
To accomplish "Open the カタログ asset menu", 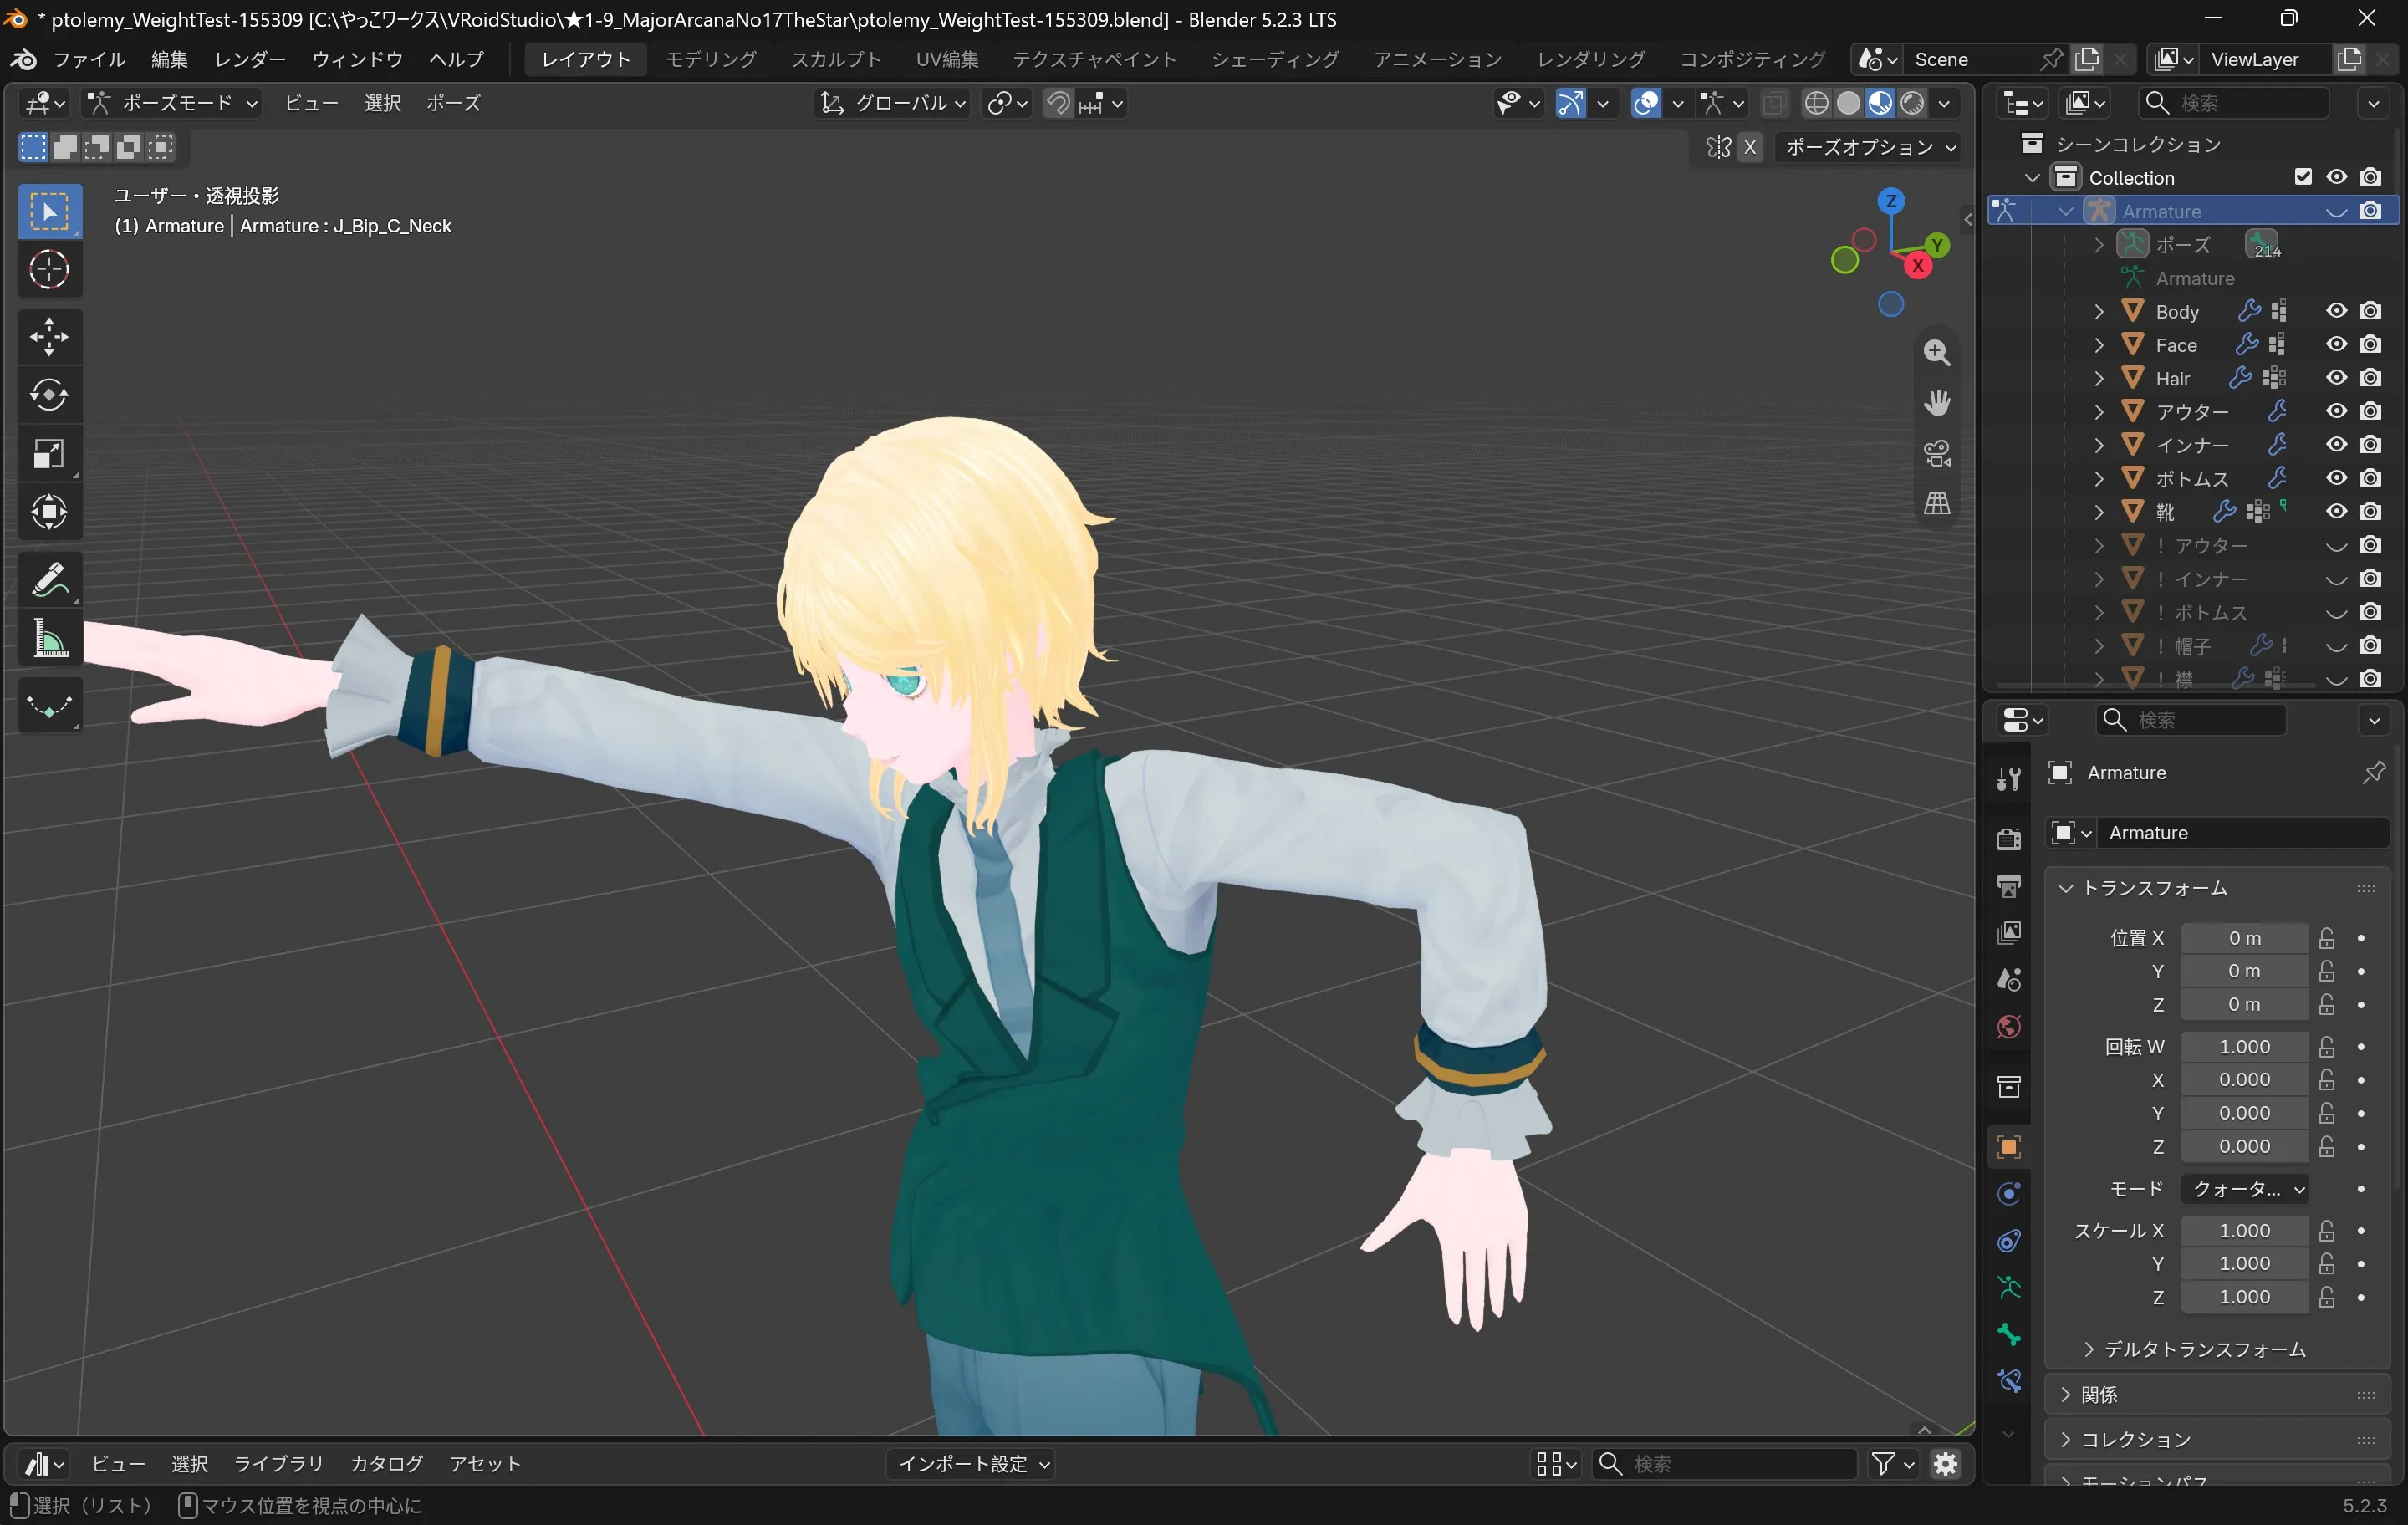I will click(386, 1464).
